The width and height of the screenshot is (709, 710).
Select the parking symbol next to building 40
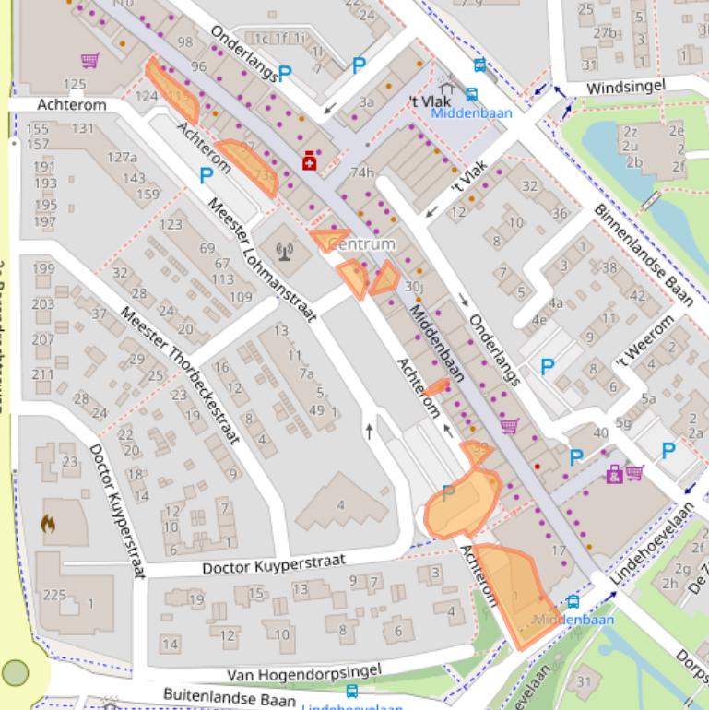tap(576, 456)
